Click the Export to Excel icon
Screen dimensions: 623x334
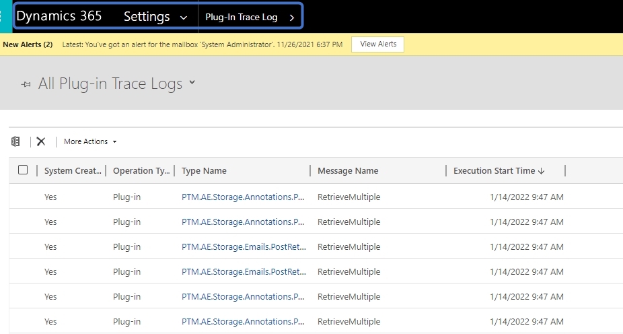[15, 141]
